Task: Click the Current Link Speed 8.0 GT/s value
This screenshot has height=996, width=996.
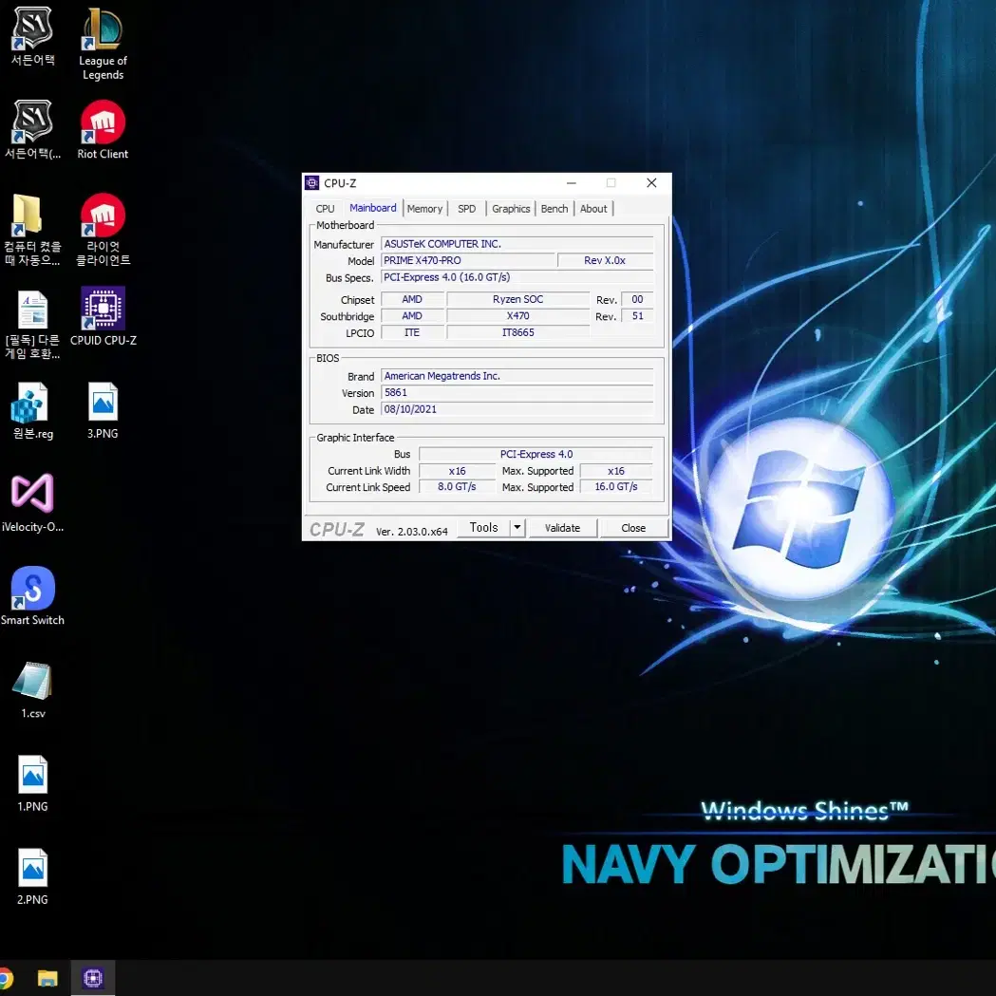Action: [458, 486]
